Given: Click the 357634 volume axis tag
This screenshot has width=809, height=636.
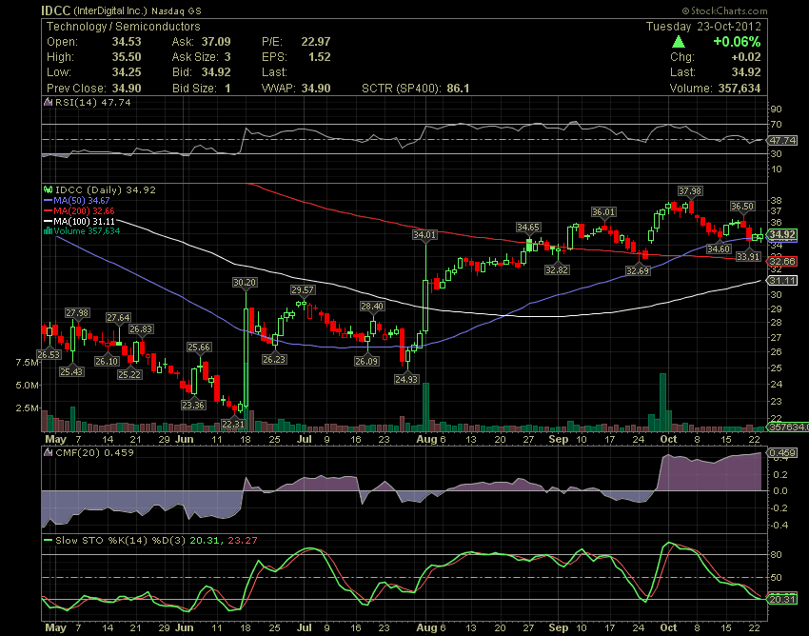Looking at the screenshot, I should pos(788,427).
